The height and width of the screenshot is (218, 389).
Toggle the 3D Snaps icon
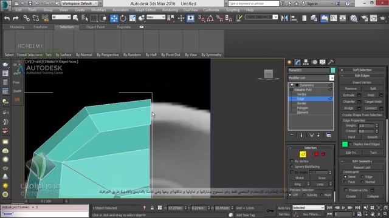pos(201,18)
